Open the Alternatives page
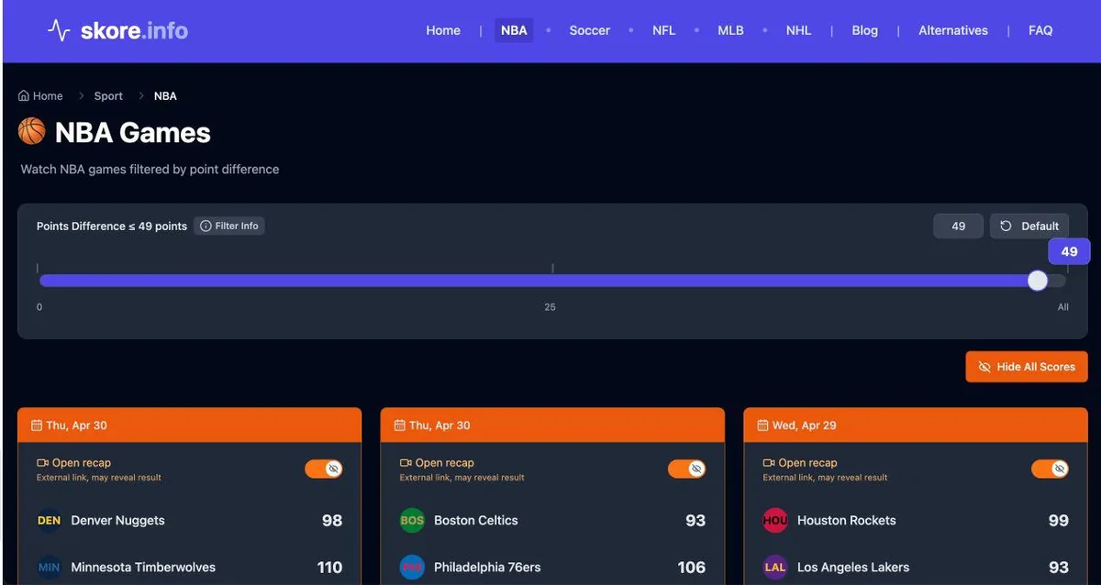The width and height of the screenshot is (1101, 585). click(953, 30)
